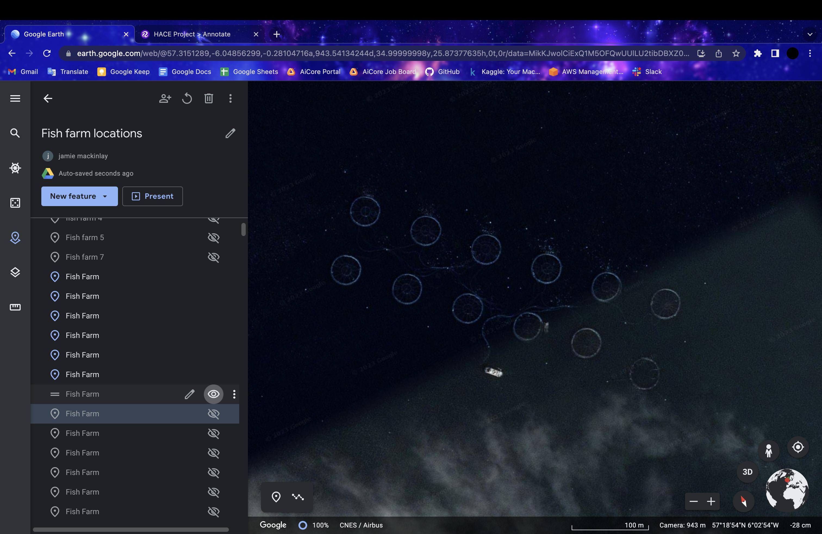The height and width of the screenshot is (534, 822).
Task: Zoom out with minus button
Action: (693, 501)
